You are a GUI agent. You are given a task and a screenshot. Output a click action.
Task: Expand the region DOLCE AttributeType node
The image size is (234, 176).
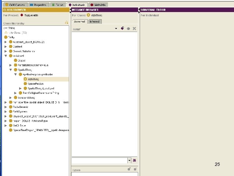tap(6, 121)
